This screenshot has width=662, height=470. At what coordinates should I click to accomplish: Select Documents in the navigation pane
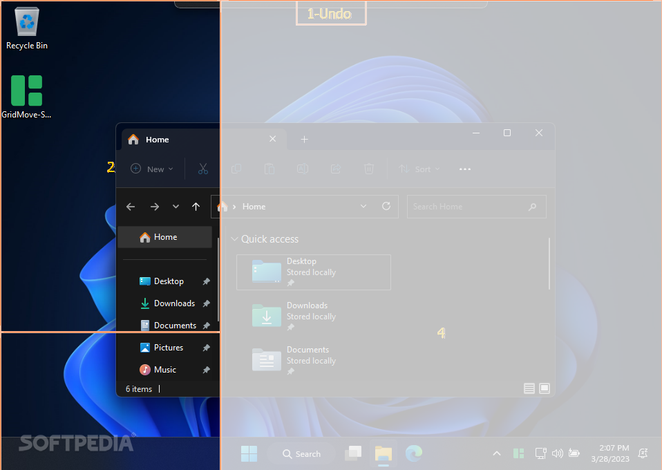point(175,325)
